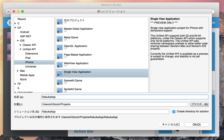Screen dimensions: 224x140
Task: Confirm with the OK(O) button
Action: point(197,124)
